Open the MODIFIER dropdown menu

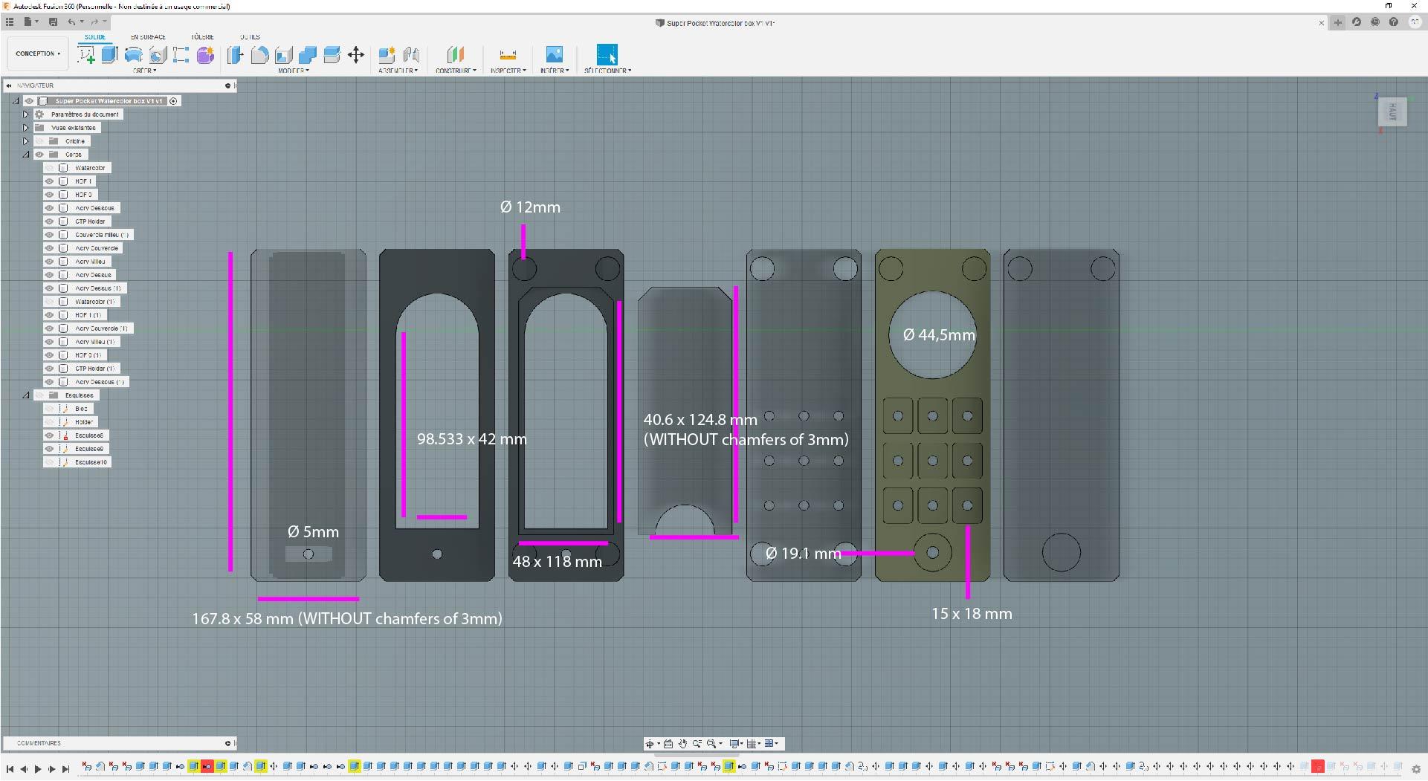point(294,71)
